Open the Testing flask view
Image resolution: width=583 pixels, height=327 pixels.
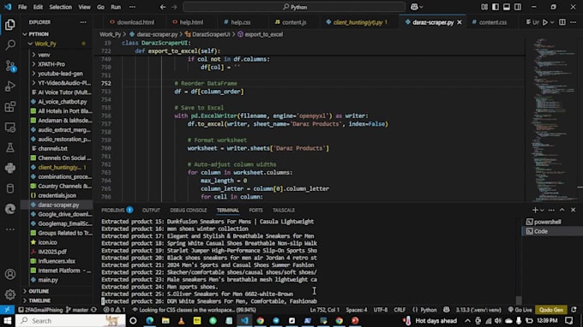pyautogui.click(x=10, y=148)
